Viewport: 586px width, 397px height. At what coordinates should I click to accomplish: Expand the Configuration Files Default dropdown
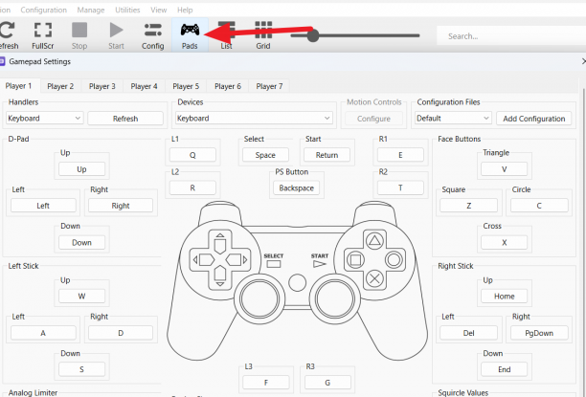(453, 119)
